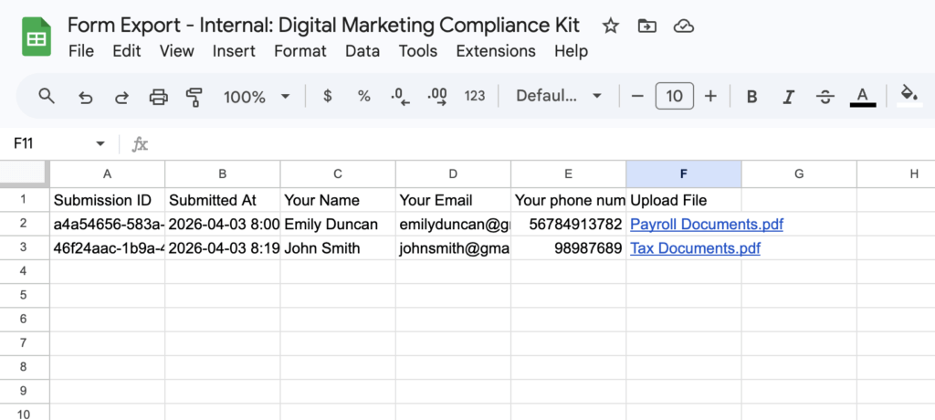Print the spreadsheet using printer icon
This screenshot has height=420, width=935.
pos(158,96)
